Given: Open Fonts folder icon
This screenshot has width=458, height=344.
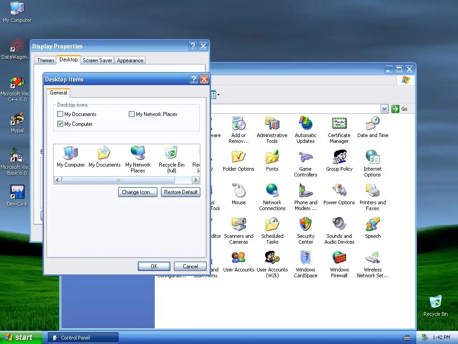Looking at the screenshot, I should click(x=272, y=161).
